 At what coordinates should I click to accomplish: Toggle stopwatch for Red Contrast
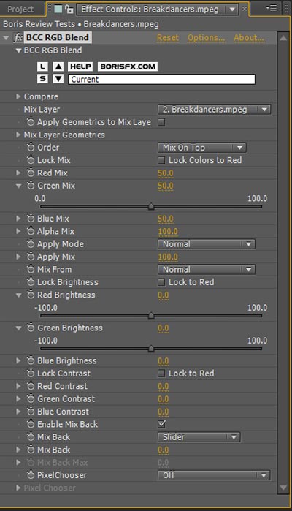click(31, 386)
